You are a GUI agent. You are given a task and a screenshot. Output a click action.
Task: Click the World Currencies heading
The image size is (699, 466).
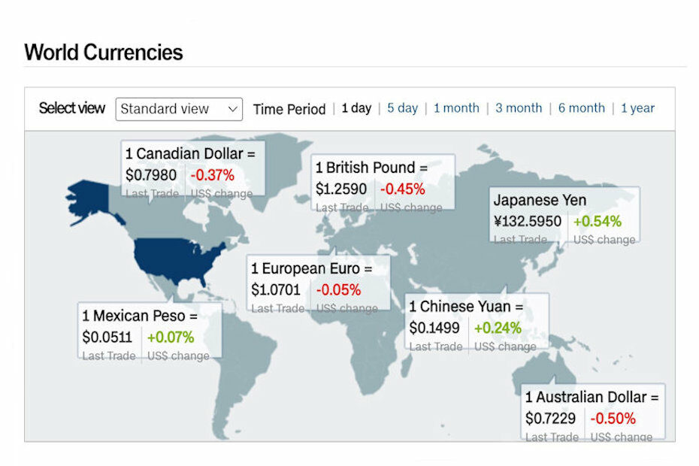(x=104, y=52)
